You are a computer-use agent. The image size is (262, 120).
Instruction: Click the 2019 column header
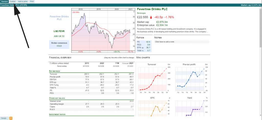pyautogui.click(x=87, y=63)
